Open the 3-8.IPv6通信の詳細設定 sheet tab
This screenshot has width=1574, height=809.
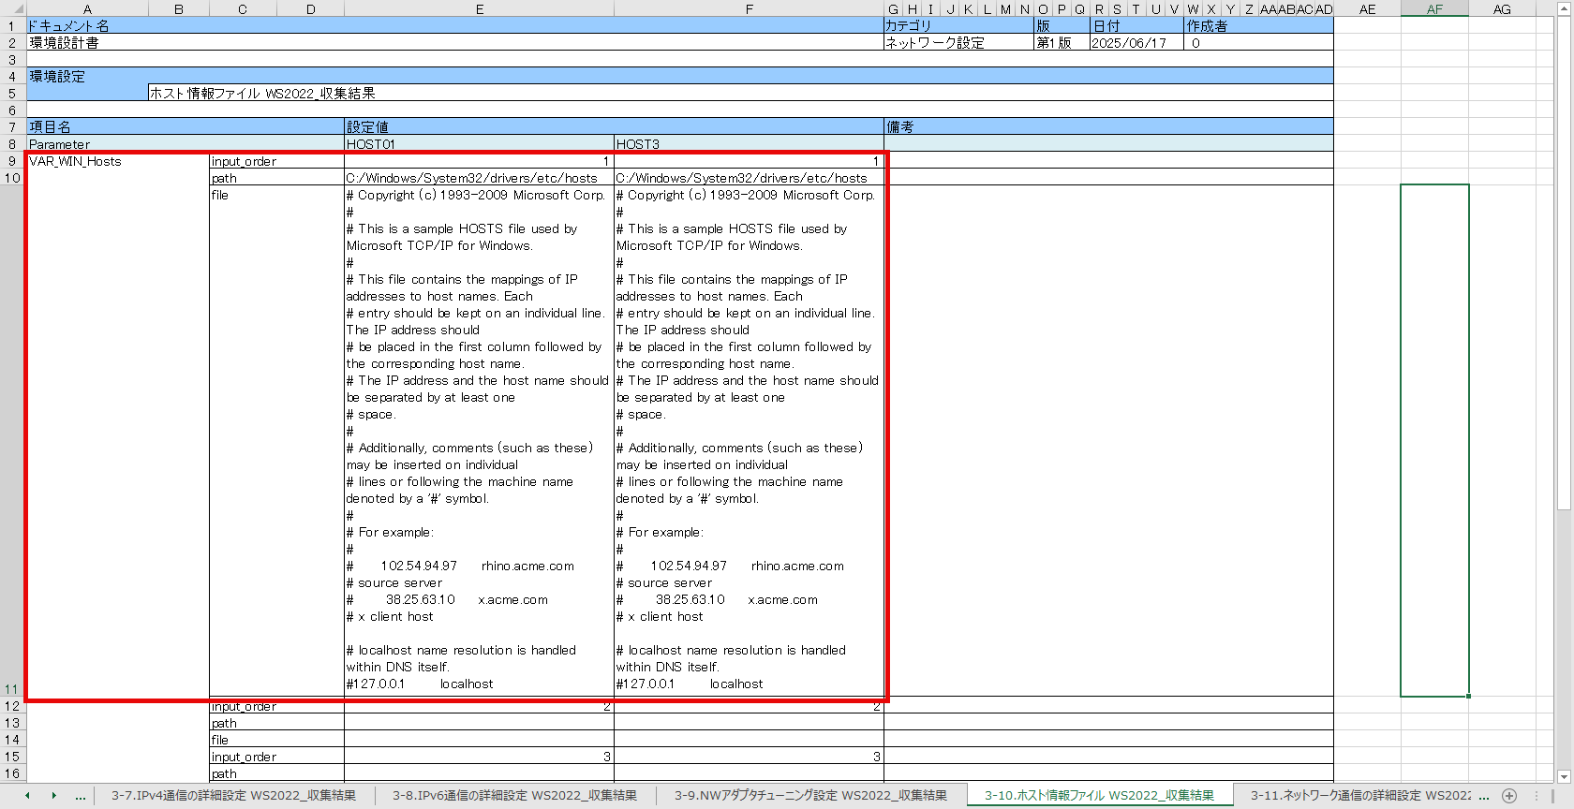click(x=514, y=796)
